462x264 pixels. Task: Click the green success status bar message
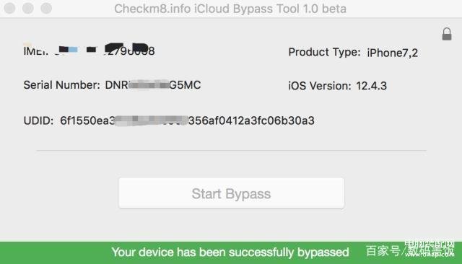tap(230, 252)
